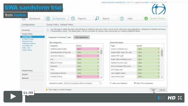
Task: Open ISO Image (iso) action dropdown
Action: coord(148,70)
